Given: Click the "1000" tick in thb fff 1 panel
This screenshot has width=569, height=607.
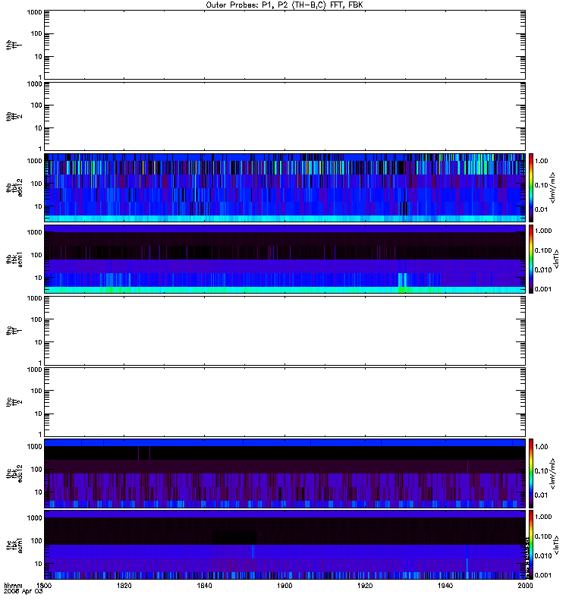Looking at the screenshot, I should click(x=34, y=12).
